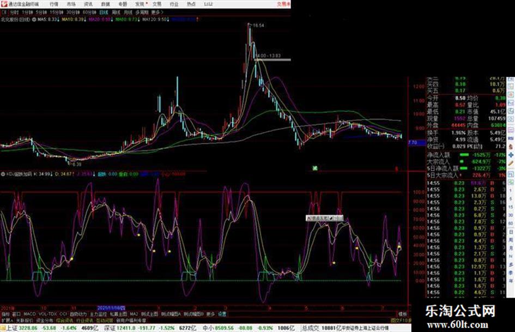This screenshot has height=332, width=515.
Task: Expand 更多 period options
Action: point(157,12)
